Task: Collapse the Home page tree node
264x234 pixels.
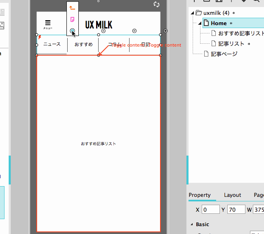Action: [x=200, y=23]
